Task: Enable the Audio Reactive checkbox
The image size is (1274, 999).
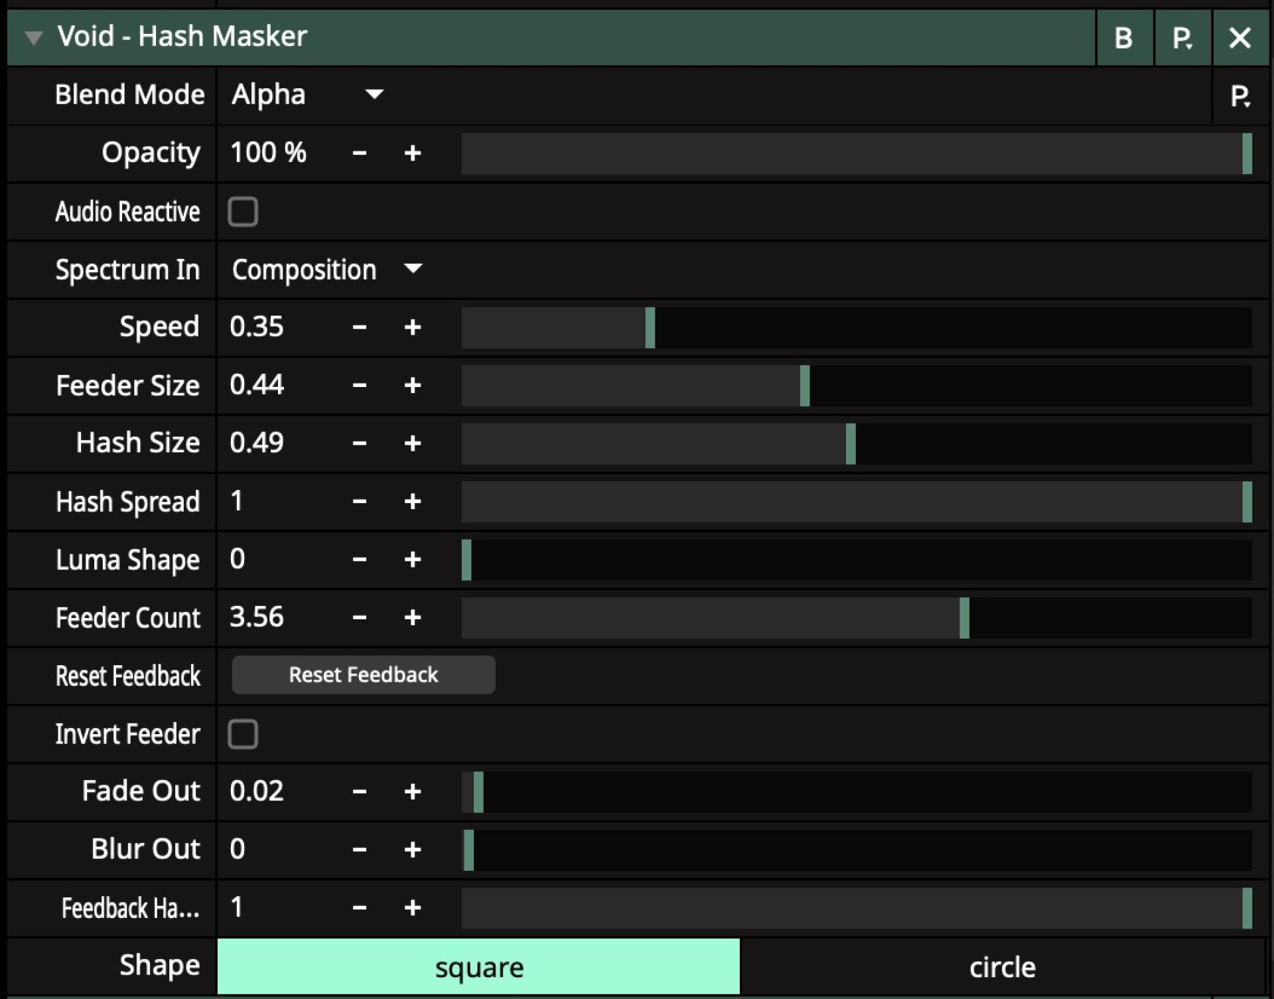Action: click(x=243, y=212)
